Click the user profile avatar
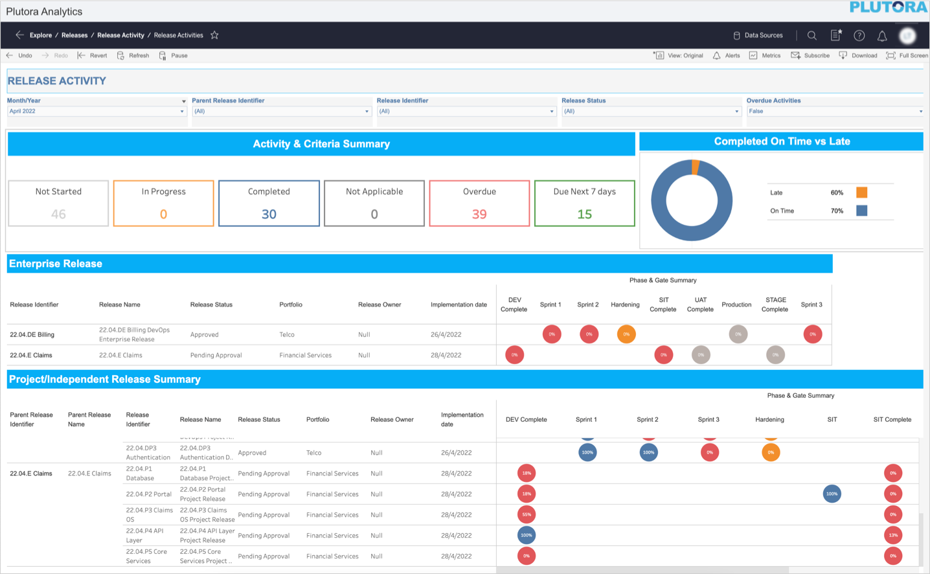This screenshot has height=574, width=930. [x=907, y=36]
